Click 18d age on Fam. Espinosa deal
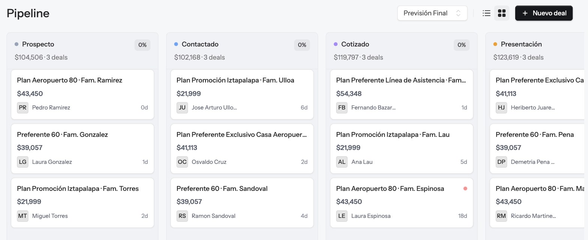This screenshot has width=588, height=240. coord(463,216)
